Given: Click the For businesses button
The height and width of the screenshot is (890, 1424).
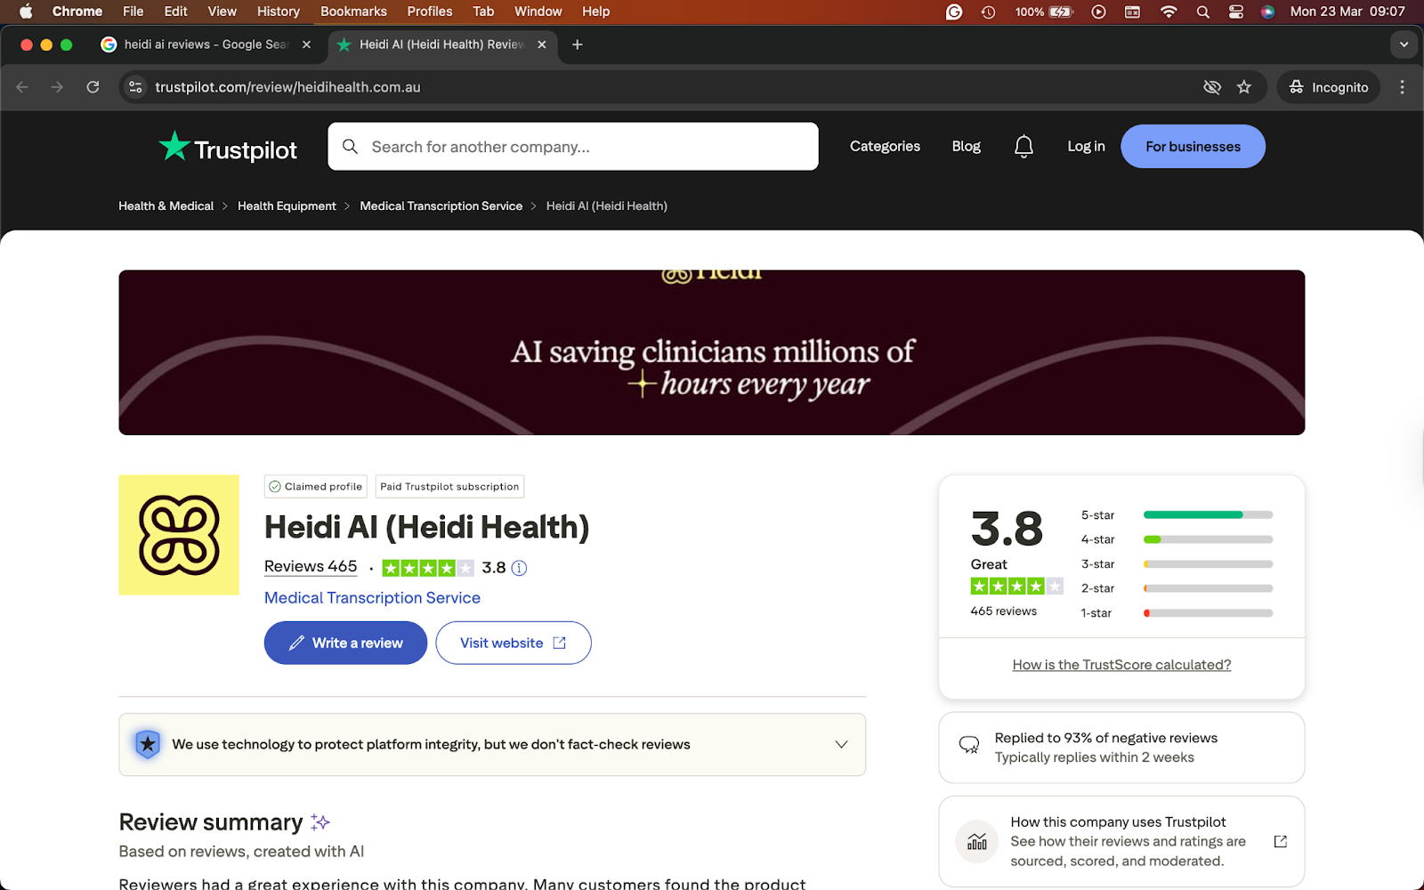Looking at the screenshot, I should coord(1193,146).
